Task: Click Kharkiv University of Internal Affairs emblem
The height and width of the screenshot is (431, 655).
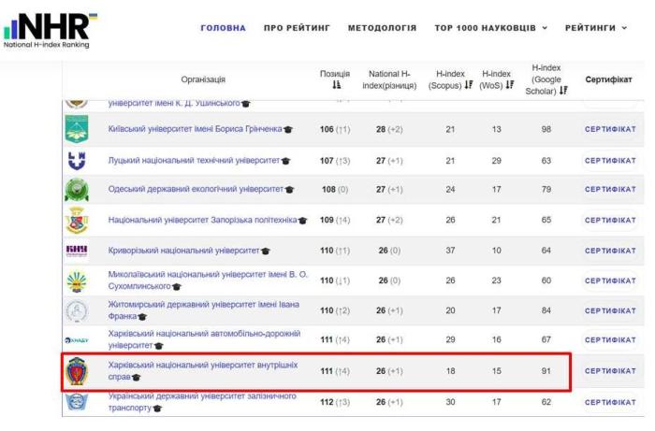Action: [x=76, y=371]
